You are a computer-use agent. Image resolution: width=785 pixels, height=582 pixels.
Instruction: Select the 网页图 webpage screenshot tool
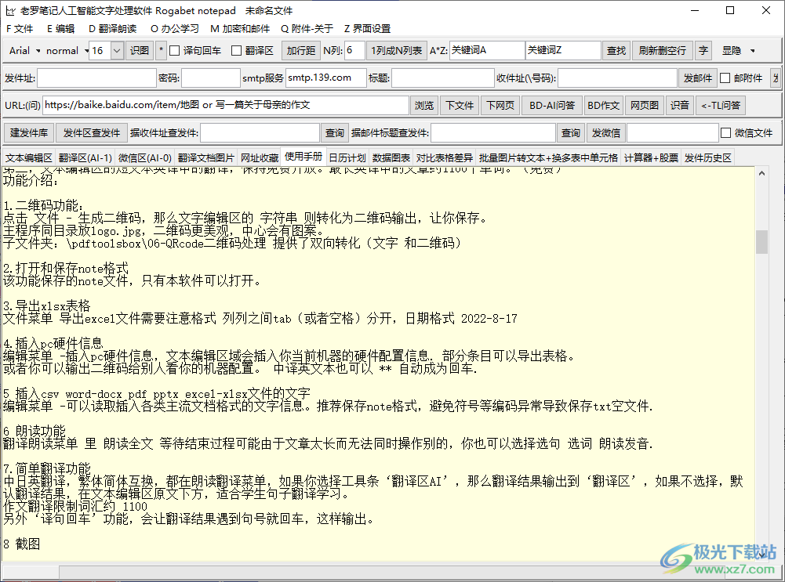(644, 104)
